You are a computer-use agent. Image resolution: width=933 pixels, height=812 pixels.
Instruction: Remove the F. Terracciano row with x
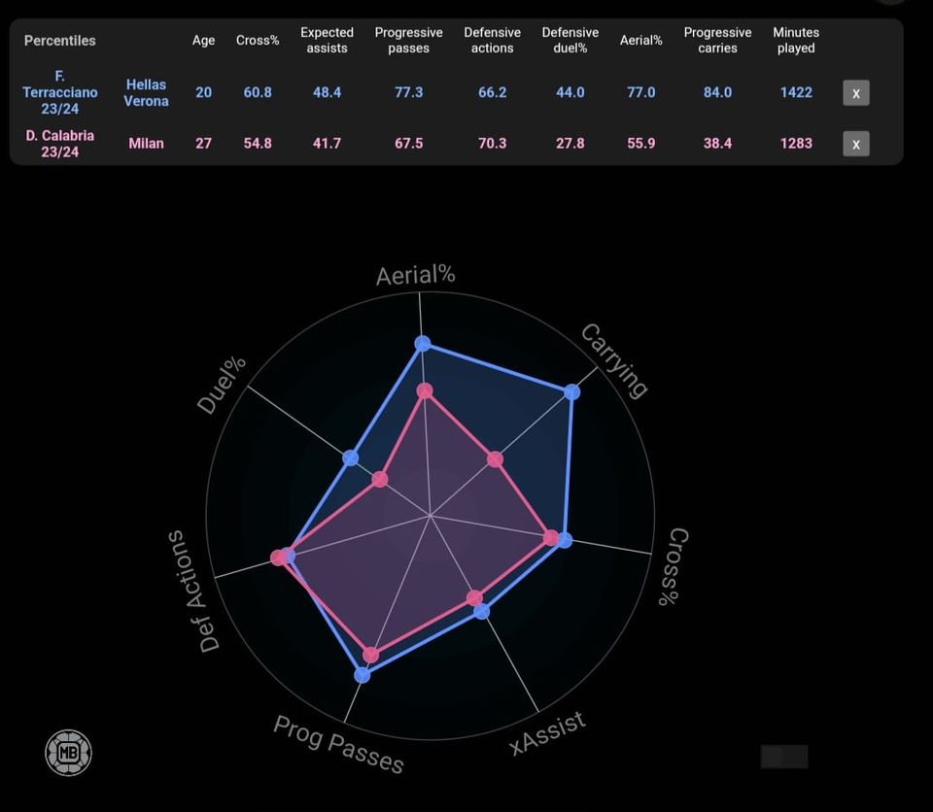pos(855,93)
